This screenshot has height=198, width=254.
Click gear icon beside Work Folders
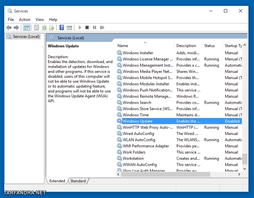pos(119,152)
